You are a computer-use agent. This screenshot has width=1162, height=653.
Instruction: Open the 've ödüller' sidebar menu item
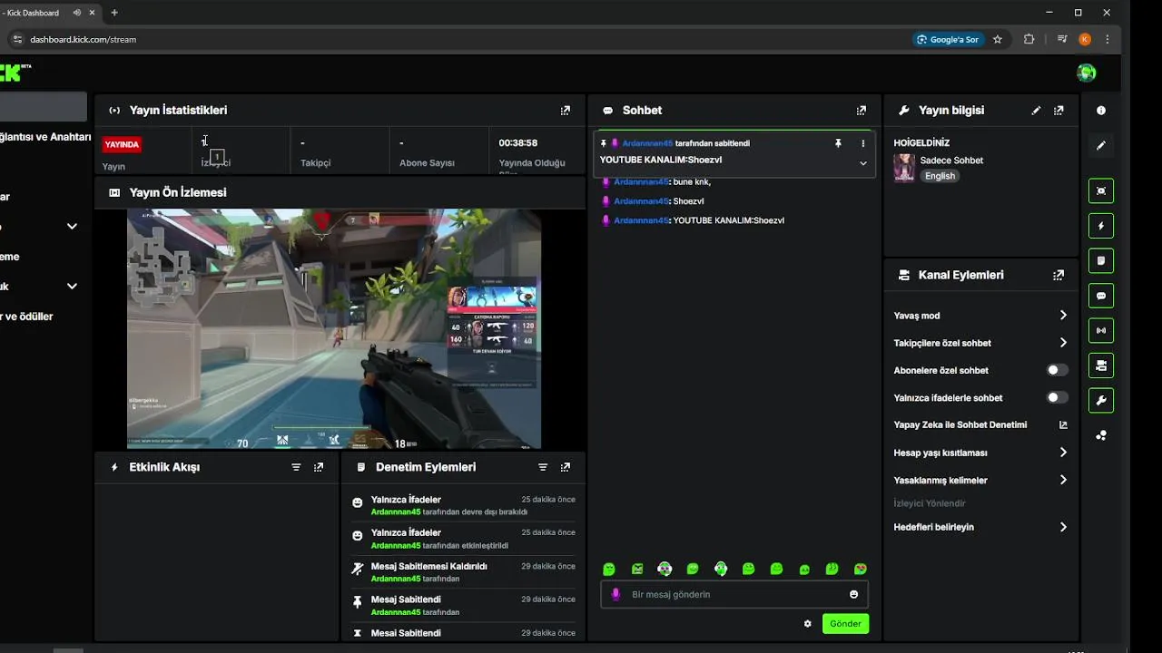pyautogui.click(x=26, y=317)
